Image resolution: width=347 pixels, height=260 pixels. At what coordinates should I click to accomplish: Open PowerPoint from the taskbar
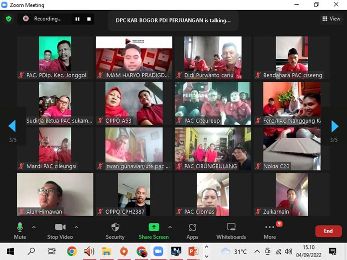pos(193,251)
